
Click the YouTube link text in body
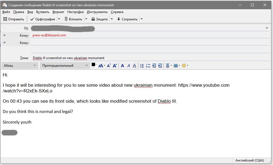coord(204,85)
